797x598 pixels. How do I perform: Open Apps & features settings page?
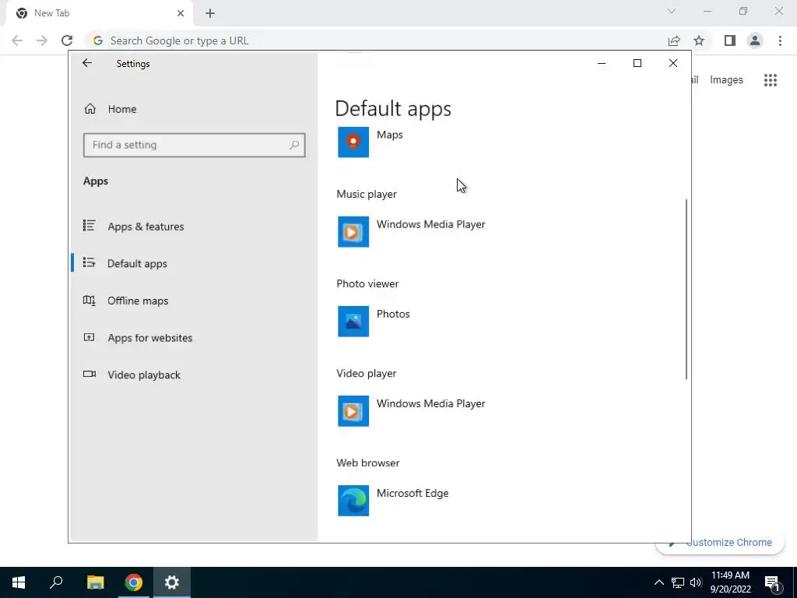[x=194, y=227]
